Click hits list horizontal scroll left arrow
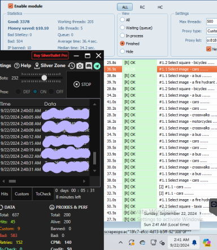Image resolution: width=217 pixels, height=250 pixels. pos(3,181)
